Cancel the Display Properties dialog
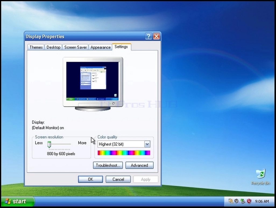Screen dimensions: 276x208 click(118, 179)
